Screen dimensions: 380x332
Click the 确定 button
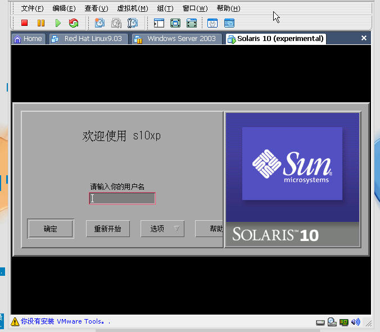point(51,229)
